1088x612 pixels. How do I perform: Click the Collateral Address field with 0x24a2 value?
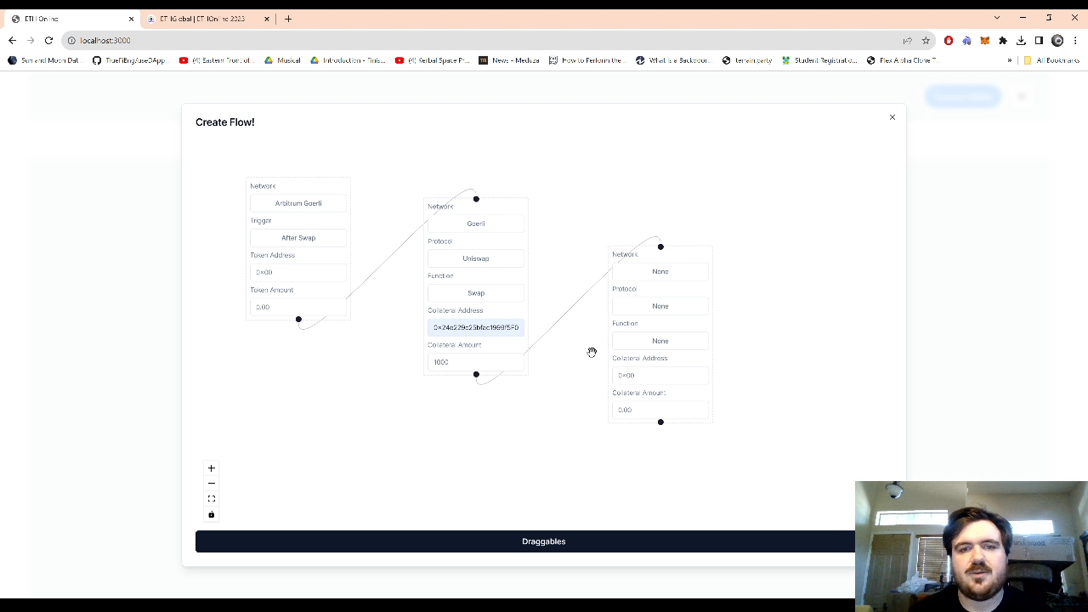click(476, 327)
